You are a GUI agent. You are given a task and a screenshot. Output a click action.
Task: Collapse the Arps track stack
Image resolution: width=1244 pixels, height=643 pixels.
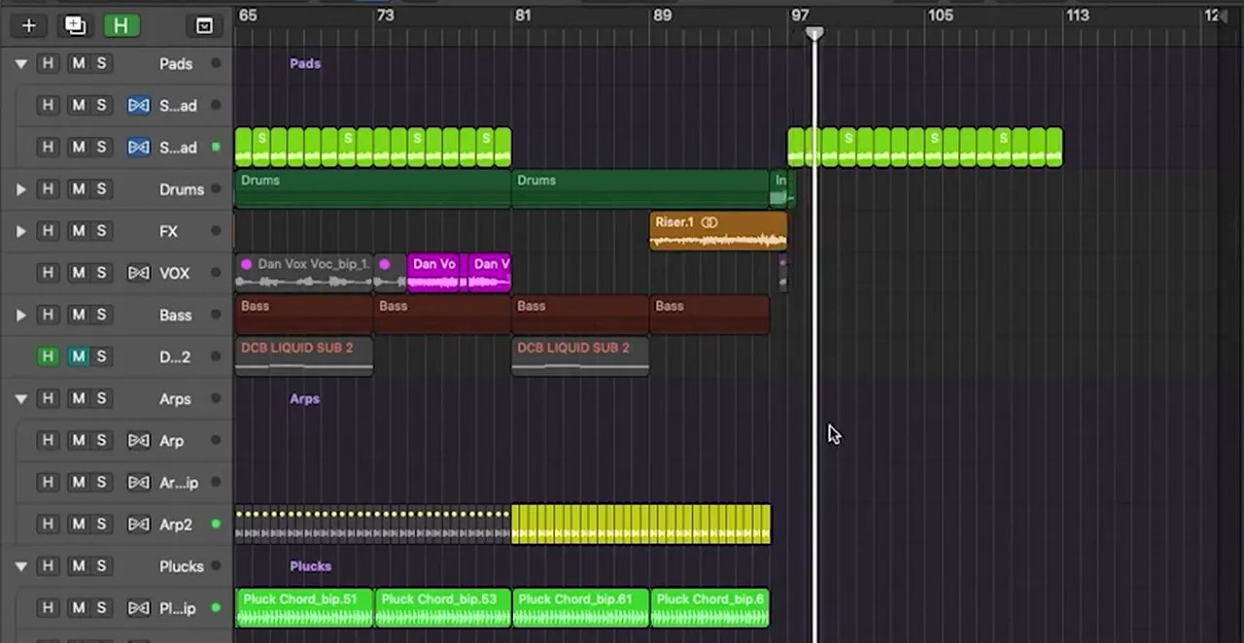click(20, 399)
